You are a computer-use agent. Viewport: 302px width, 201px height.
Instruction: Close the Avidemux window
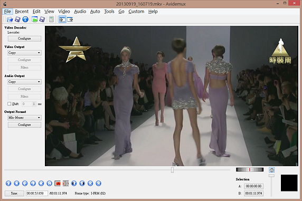[294, 3]
